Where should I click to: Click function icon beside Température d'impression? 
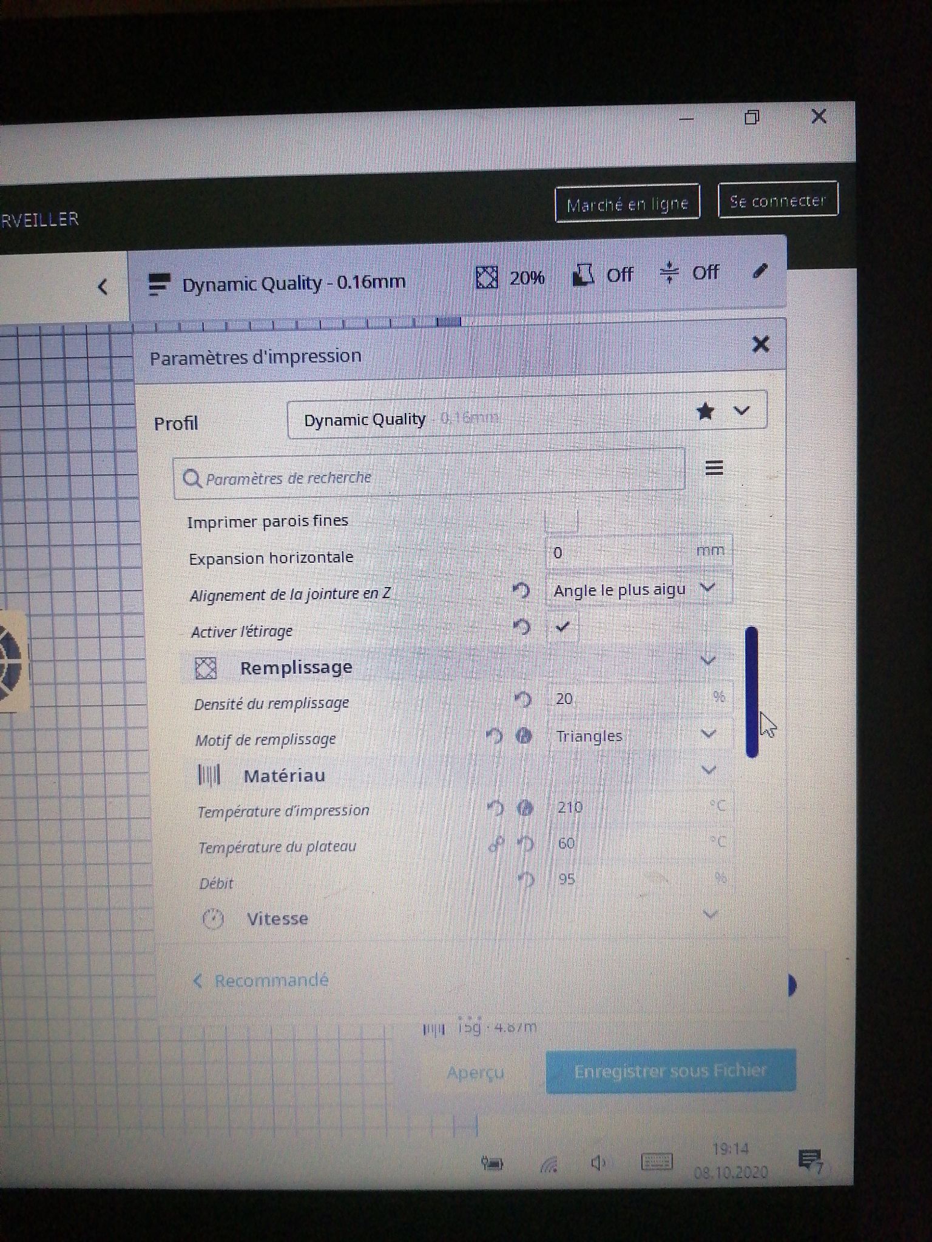click(525, 808)
